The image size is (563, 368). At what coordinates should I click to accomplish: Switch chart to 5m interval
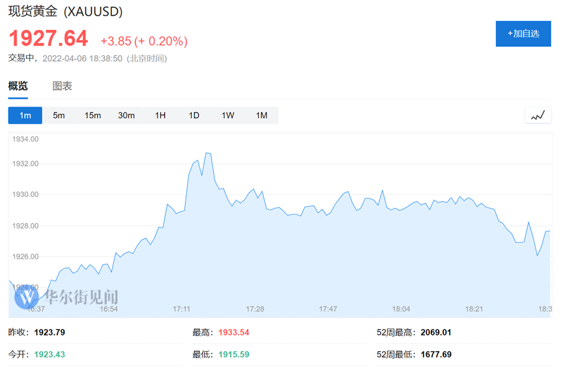[x=59, y=116]
